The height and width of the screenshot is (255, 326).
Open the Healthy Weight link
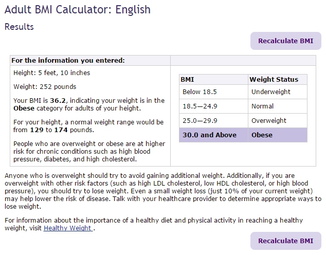point(68,228)
